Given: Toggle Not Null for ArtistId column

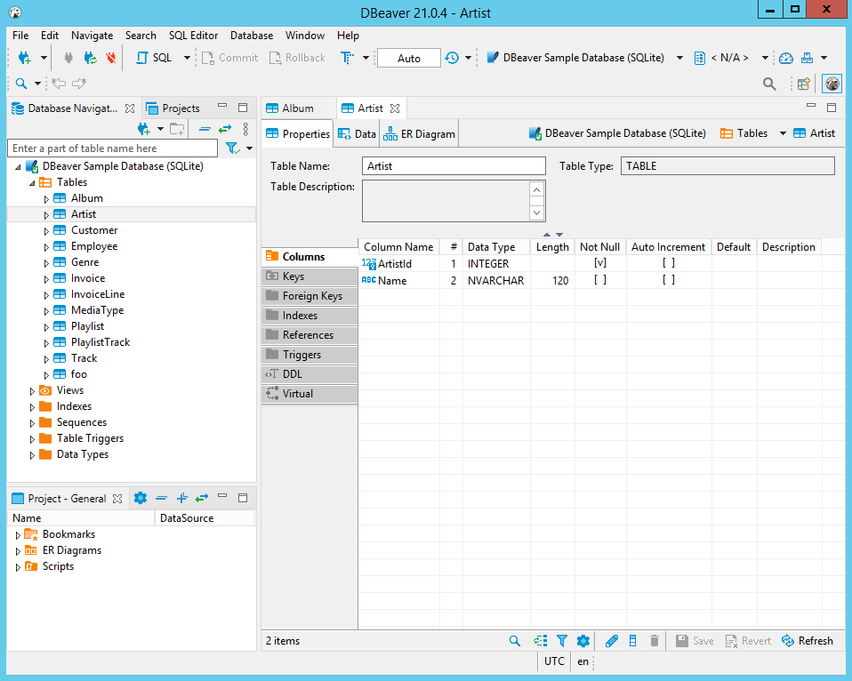Looking at the screenshot, I should coord(600,263).
